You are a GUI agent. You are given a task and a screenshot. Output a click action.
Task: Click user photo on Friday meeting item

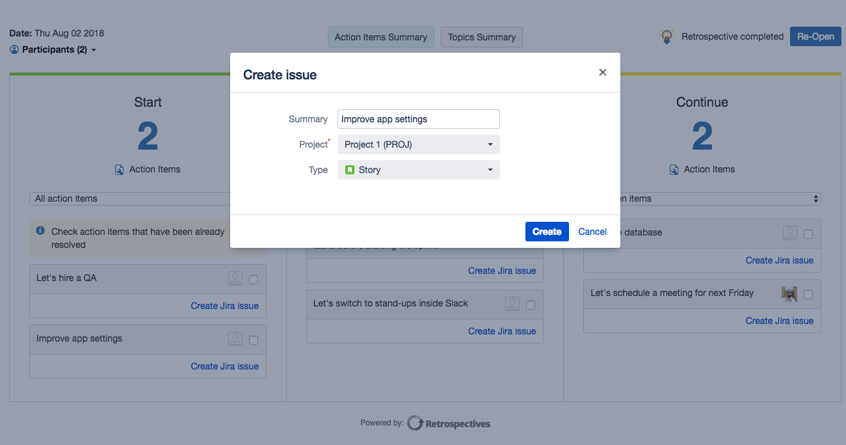pos(789,293)
